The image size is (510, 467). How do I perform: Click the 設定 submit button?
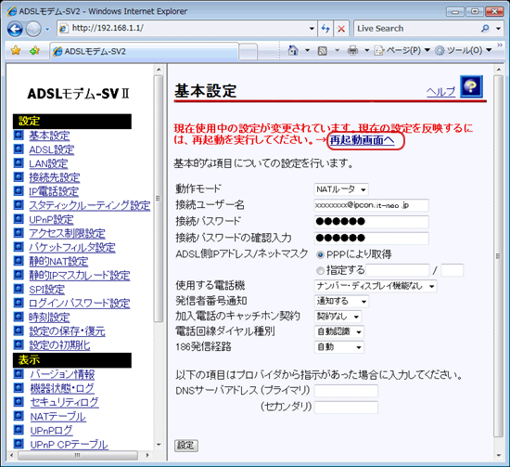coord(186,445)
